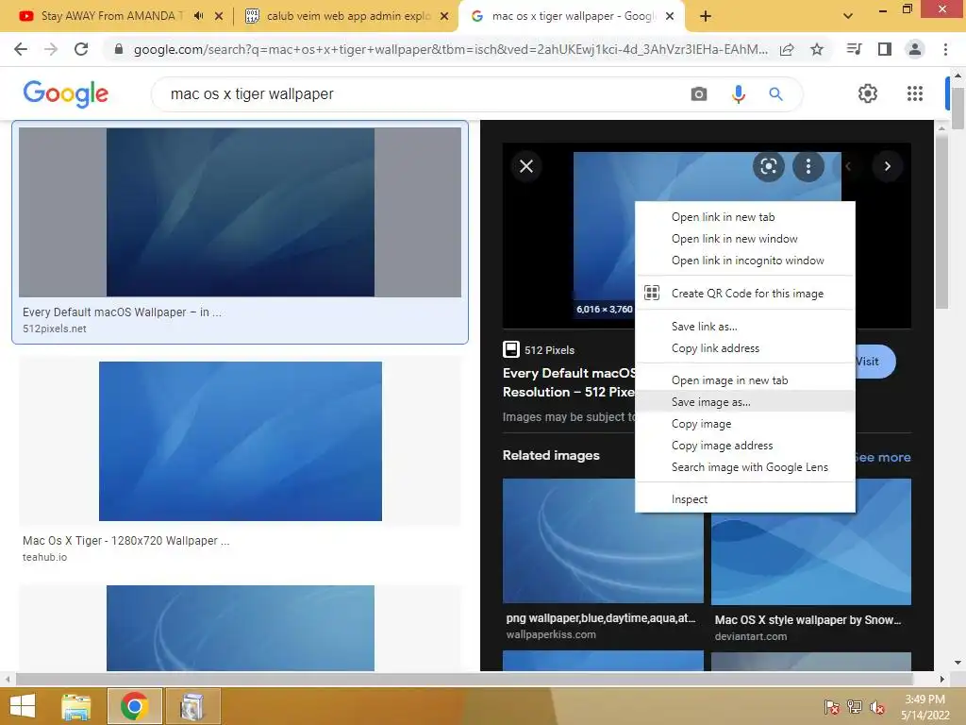Viewport: 966px width, 725px height.
Task: Click the blue search magnifier icon
Action: coord(775,93)
